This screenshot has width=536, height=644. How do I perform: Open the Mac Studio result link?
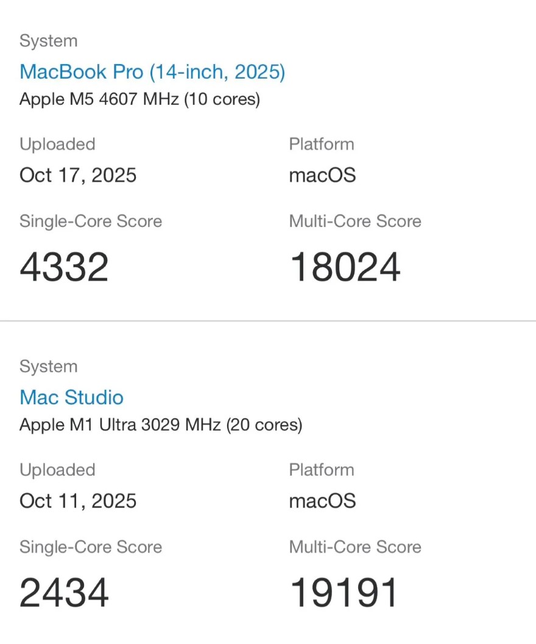[x=71, y=398]
